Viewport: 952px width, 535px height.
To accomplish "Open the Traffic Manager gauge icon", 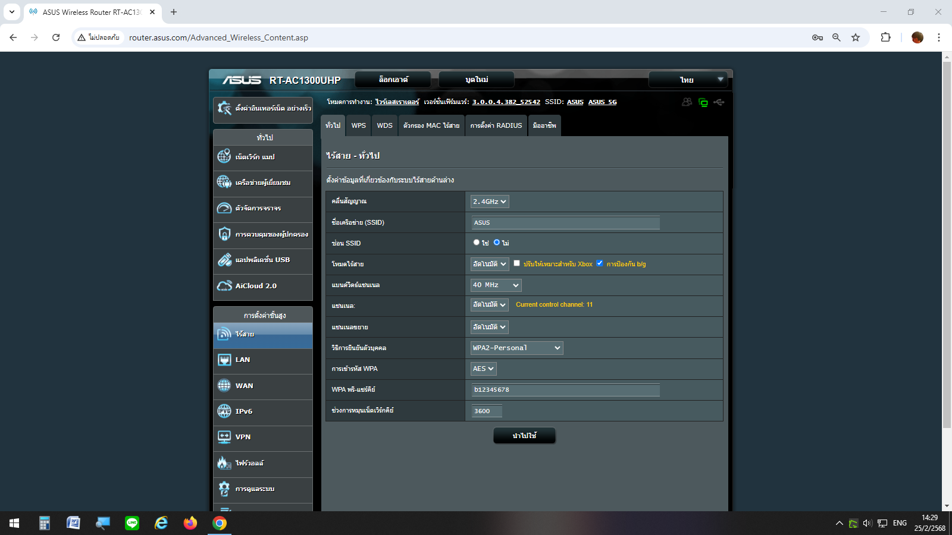I will point(224,208).
